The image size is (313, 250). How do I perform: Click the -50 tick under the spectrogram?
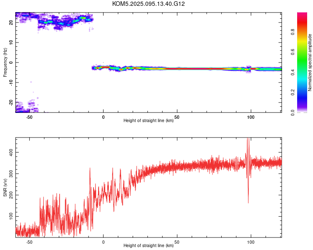pyautogui.click(x=29, y=117)
